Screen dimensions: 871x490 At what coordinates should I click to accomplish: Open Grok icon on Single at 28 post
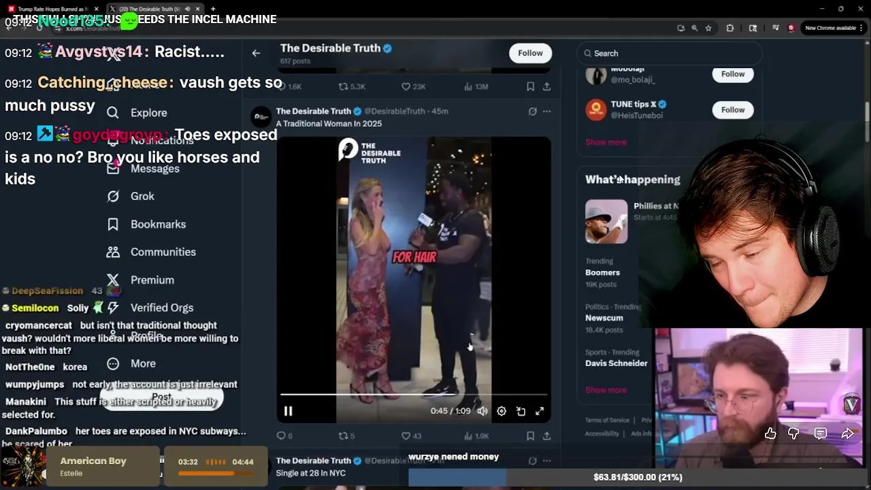533,461
